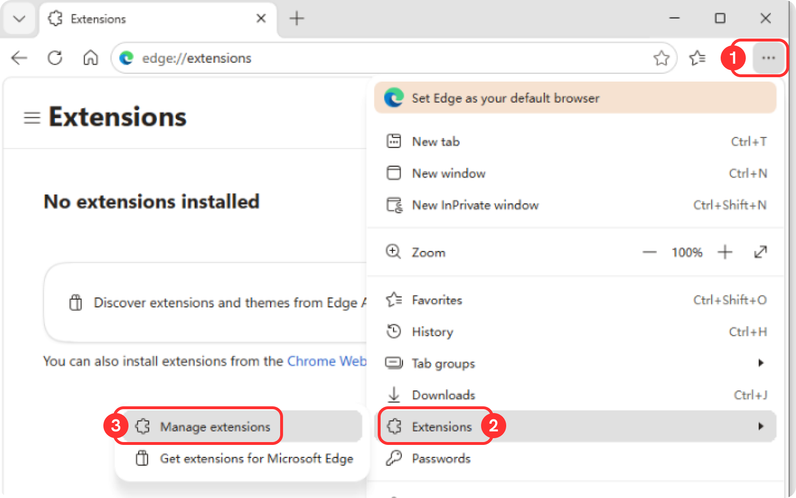The image size is (796, 498).
Task: Add this page to favorites star
Action: (661, 58)
